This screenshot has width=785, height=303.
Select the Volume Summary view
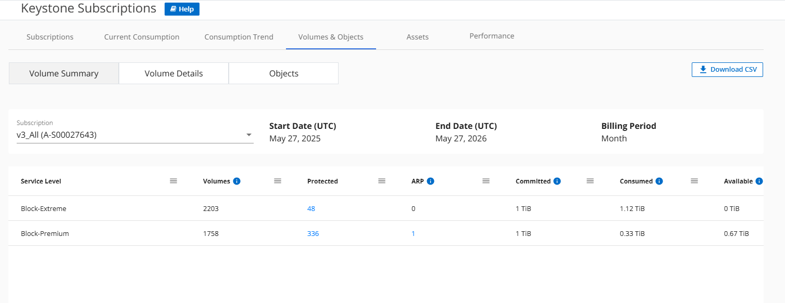(x=64, y=73)
